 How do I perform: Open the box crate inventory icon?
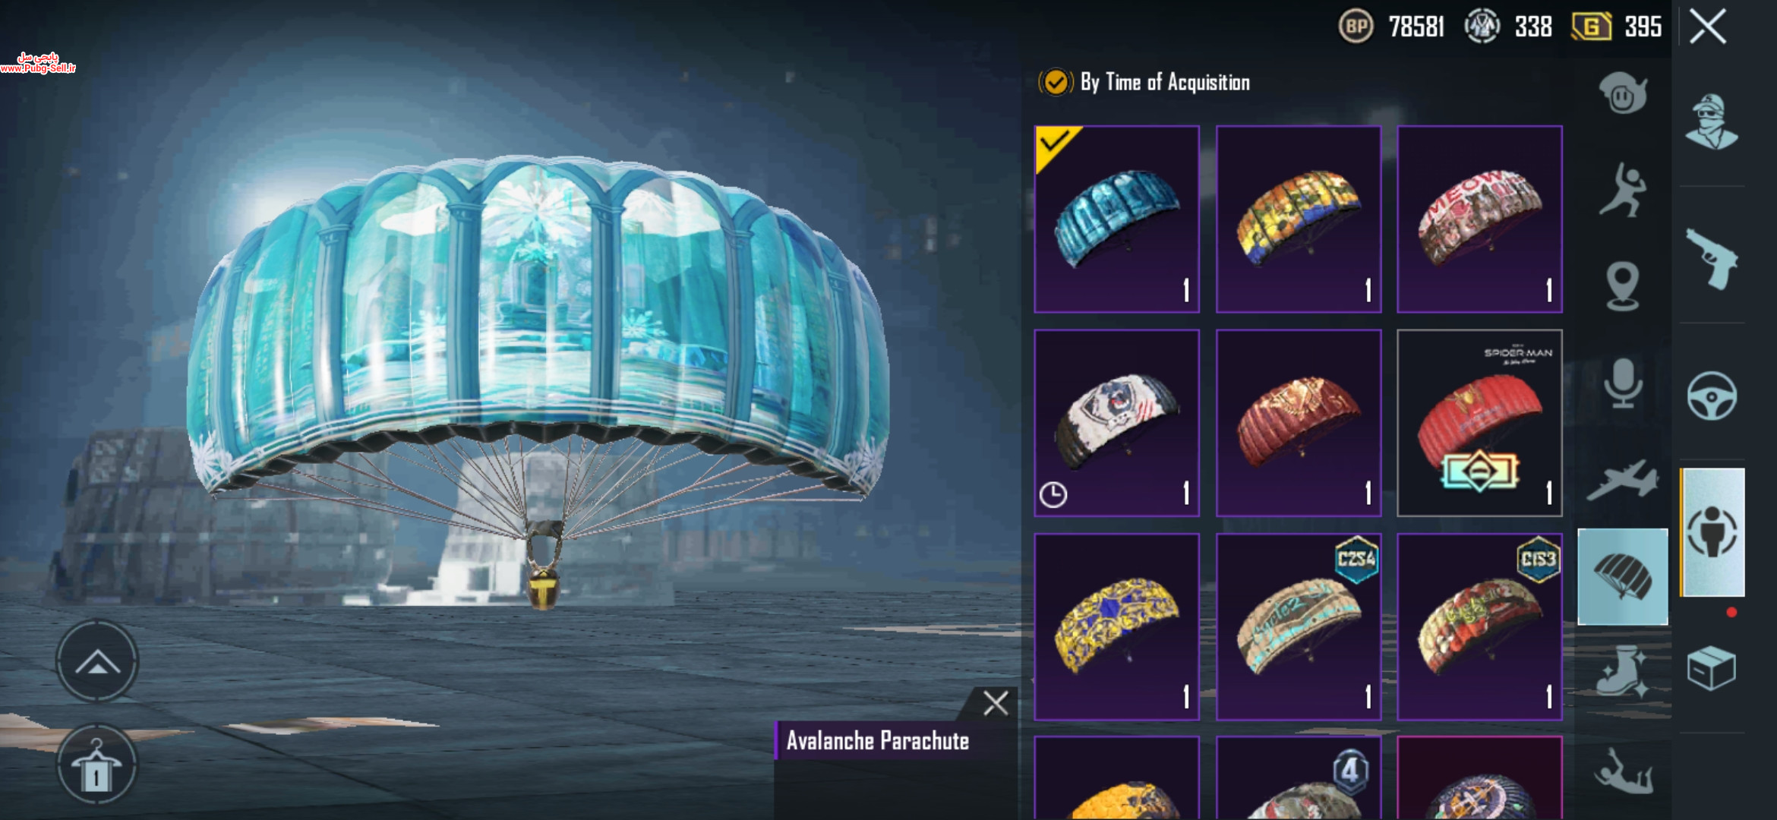(x=1711, y=668)
